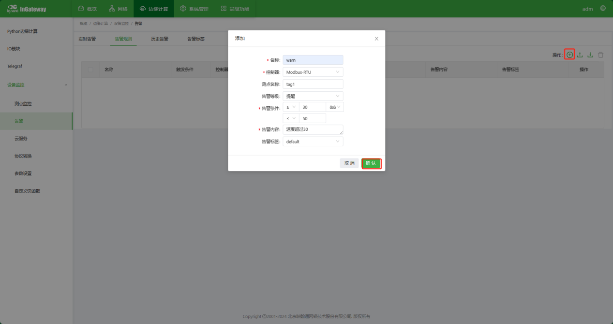This screenshot has width=613, height=324.
Task: Click the download (export) arrow icon
Action: pyautogui.click(x=590, y=55)
